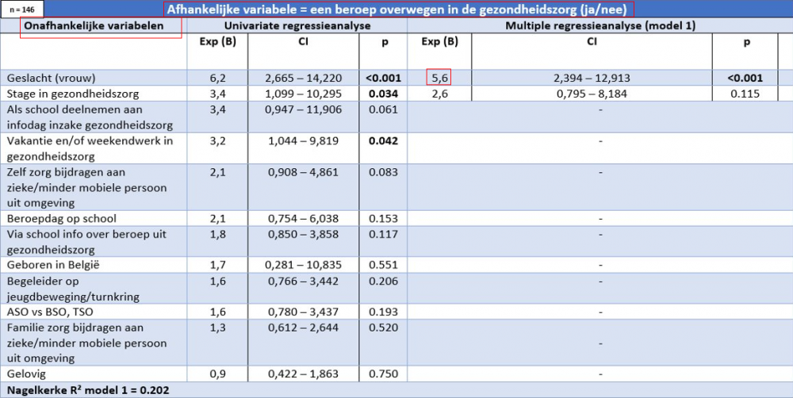Select the 'Afhankelijke variabele' table title
Screen dimensions: 793x398
tap(399, 9)
